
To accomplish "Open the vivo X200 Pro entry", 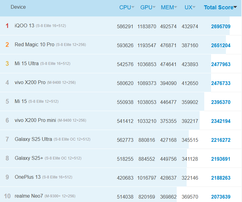I will tap(30, 82).
